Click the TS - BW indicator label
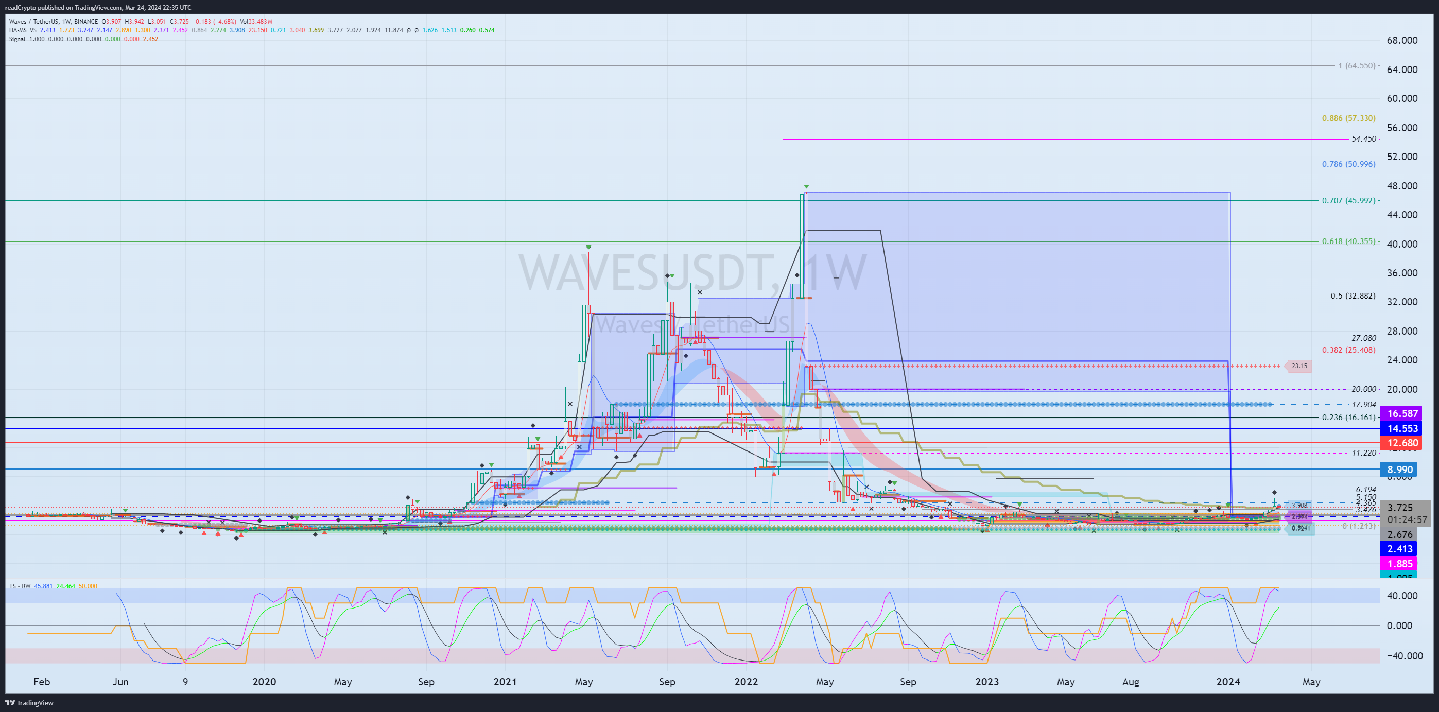The image size is (1439, 712). click(x=20, y=586)
